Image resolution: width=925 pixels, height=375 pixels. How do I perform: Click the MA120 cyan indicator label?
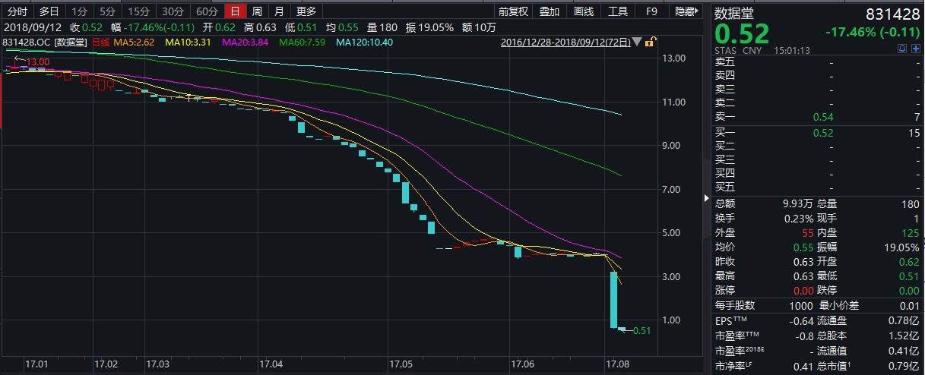pos(364,43)
